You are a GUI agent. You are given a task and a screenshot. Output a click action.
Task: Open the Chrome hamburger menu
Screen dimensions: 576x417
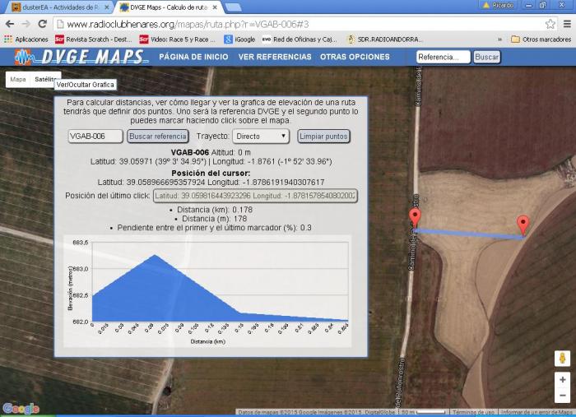tap(567, 24)
